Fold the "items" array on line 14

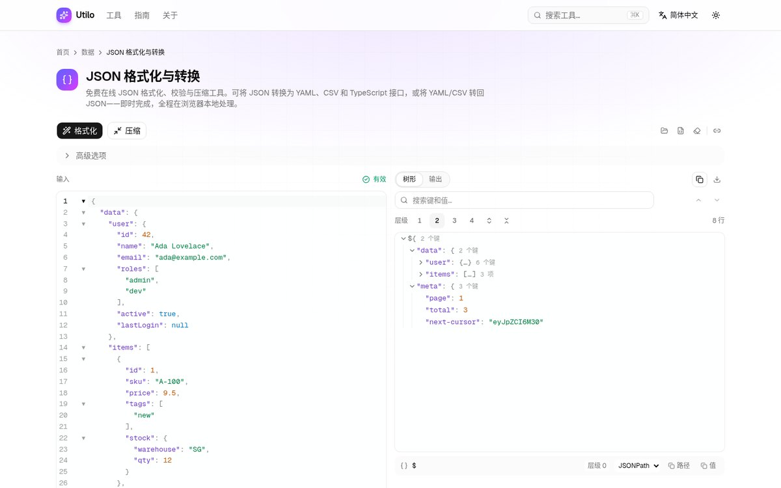point(83,347)
